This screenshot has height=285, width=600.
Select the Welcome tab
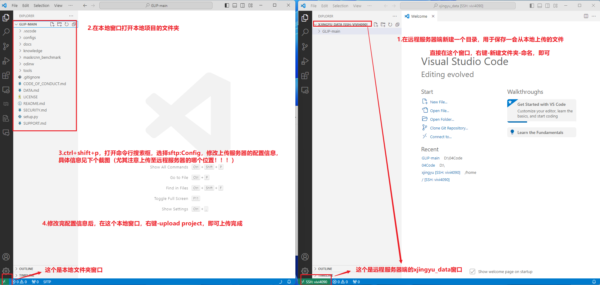coord(419,16)
